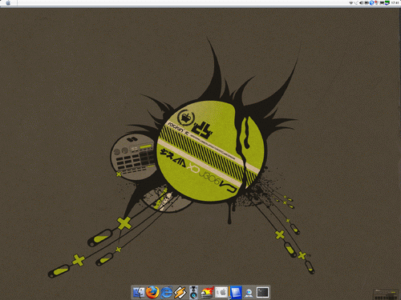Click the clock in the menu bar
The image size is (401, 300).
tap(395, 2)
